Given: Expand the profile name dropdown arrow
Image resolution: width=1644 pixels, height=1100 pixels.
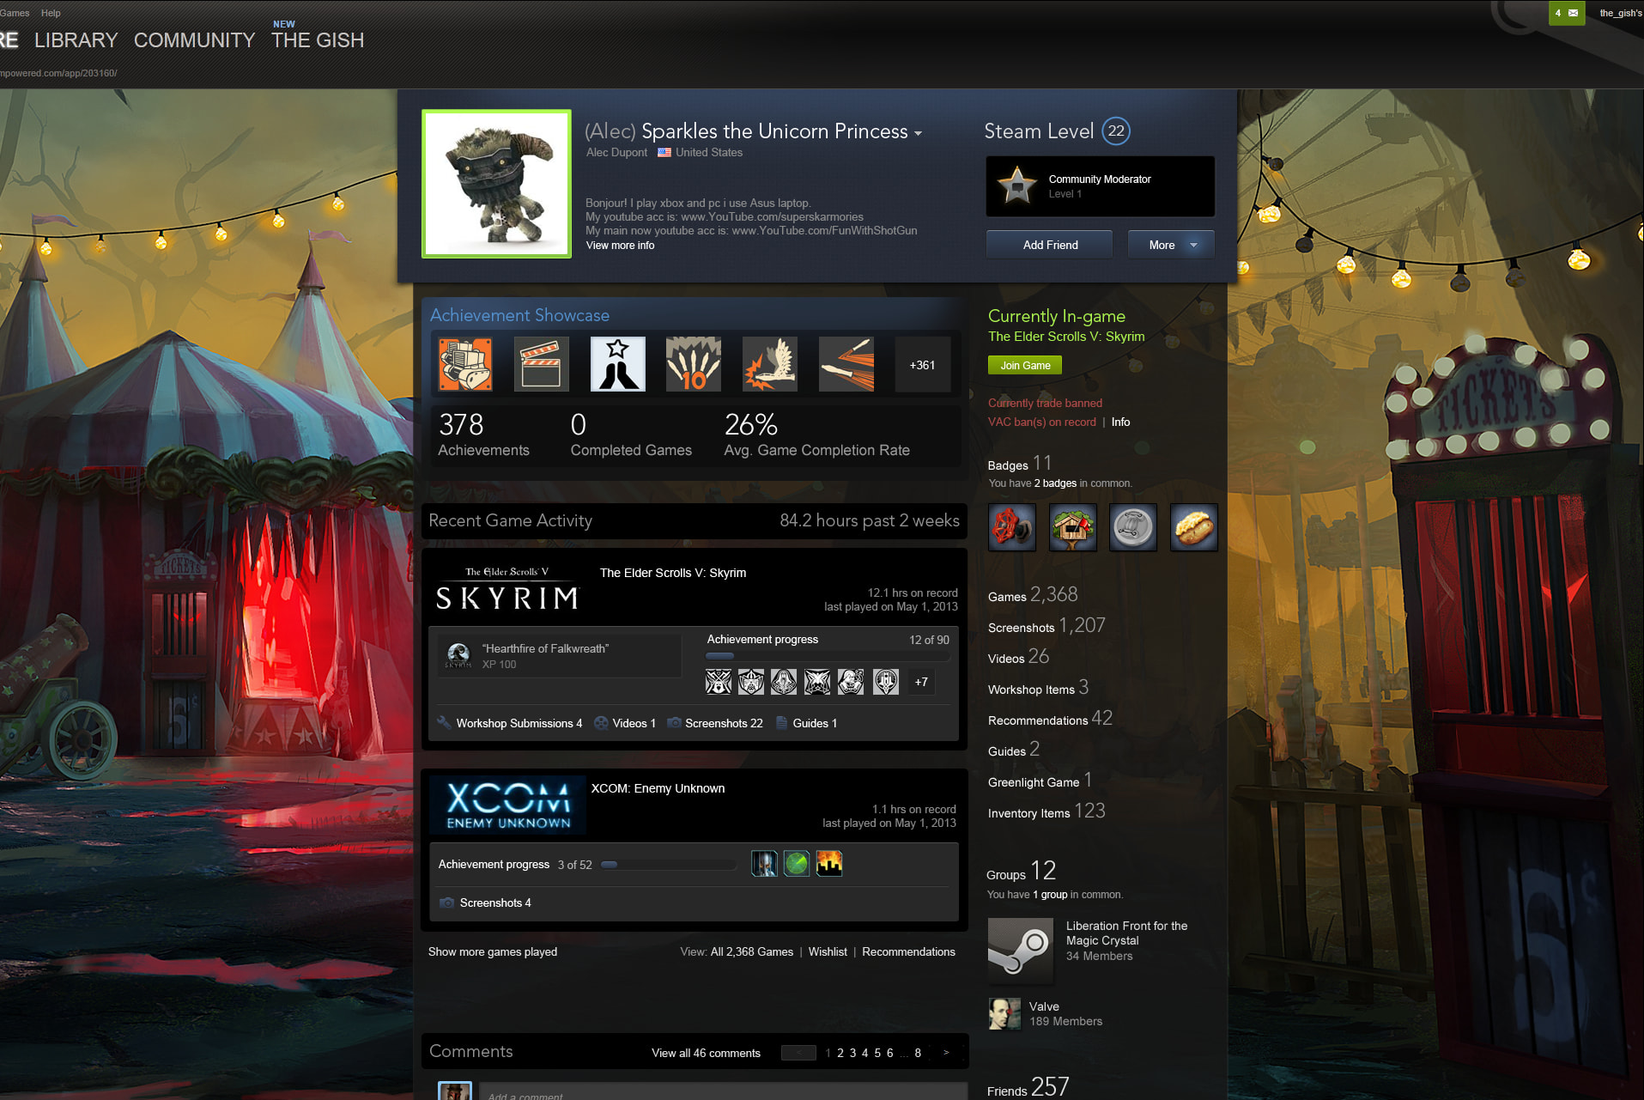Looking at the screenshot, I should 919,133.
